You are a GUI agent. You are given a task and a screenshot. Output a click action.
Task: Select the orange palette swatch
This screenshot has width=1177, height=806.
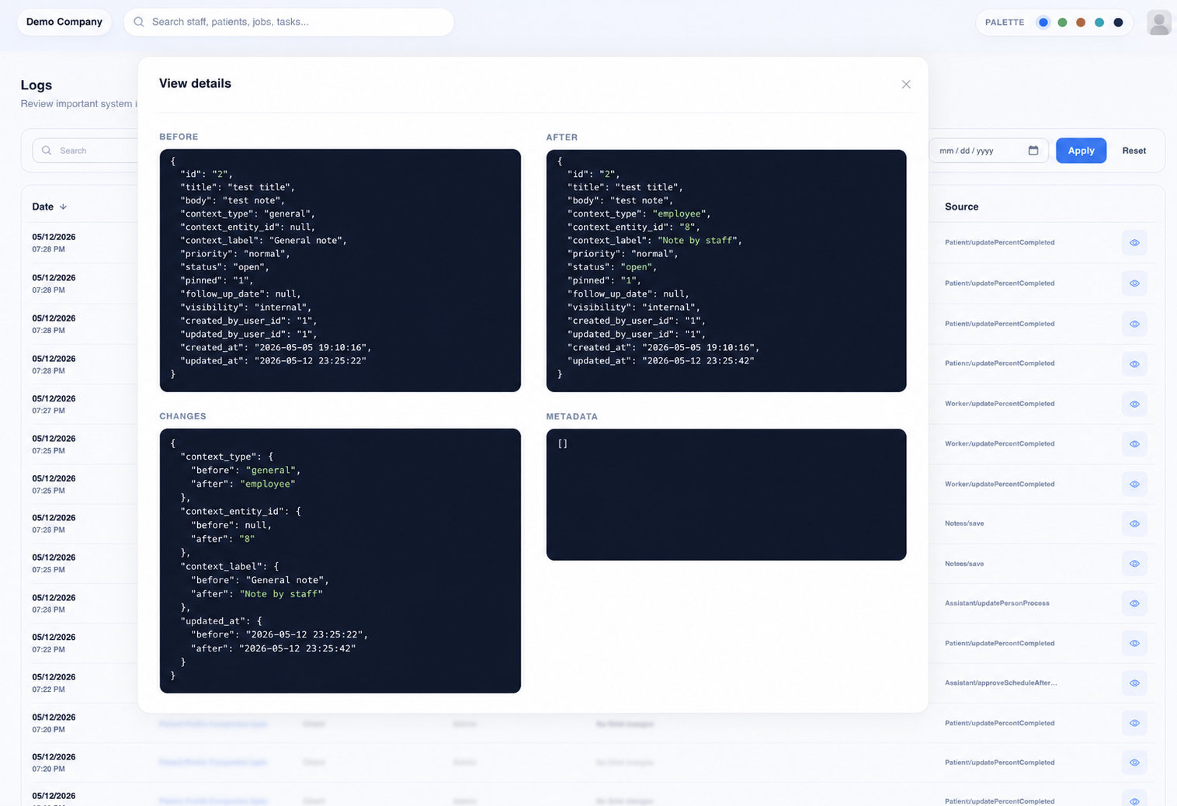[1081, 23]
